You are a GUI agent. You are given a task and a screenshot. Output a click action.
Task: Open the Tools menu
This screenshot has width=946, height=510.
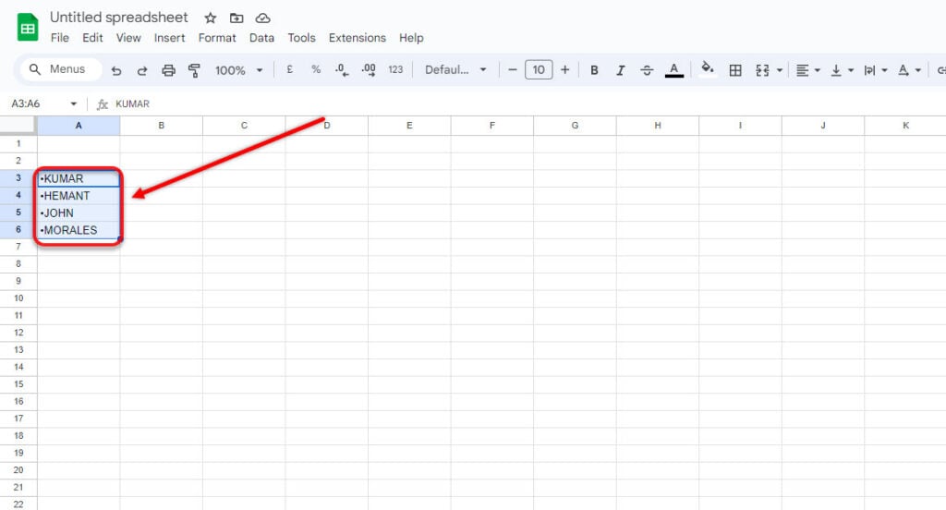(x=302, y=38)
